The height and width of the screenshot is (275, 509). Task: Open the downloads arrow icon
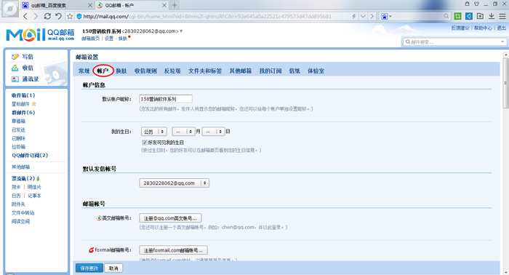pyautogui.click(x=492, y=16)
